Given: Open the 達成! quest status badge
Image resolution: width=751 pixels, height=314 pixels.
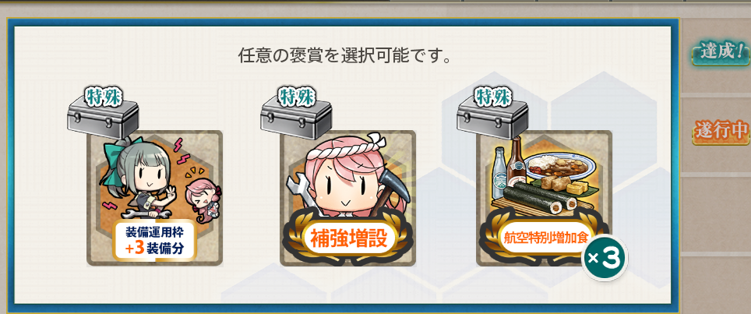Looking at the screenshot, I should click(719, 51).
